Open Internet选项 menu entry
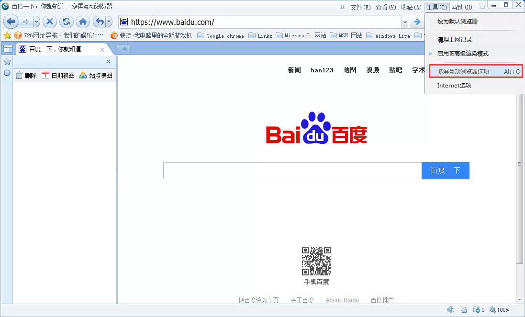 click(474, 86)
